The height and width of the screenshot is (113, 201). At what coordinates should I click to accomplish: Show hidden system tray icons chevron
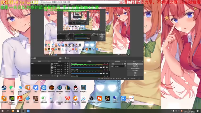point(171,111)
